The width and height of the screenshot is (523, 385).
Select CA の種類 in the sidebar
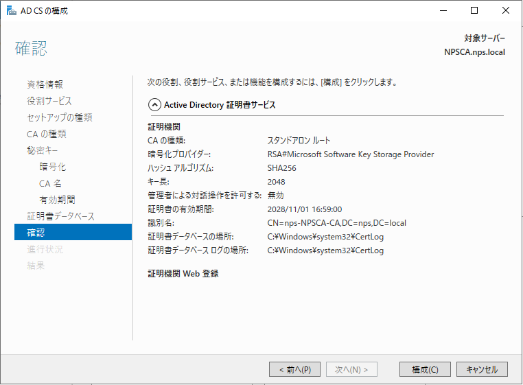(x=47, y=134)
